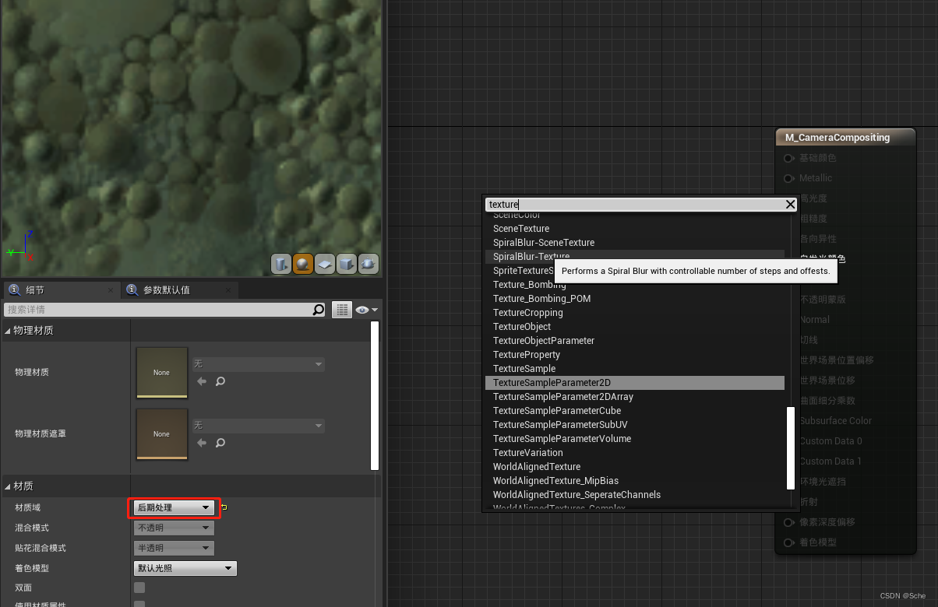The height and width of the screenshot is (607, 938).
Task: Select the sphere preview mesh shape
Action: click(302, 264)
